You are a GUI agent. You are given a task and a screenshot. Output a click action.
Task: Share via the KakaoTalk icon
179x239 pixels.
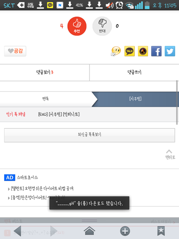tap(129, 51)
